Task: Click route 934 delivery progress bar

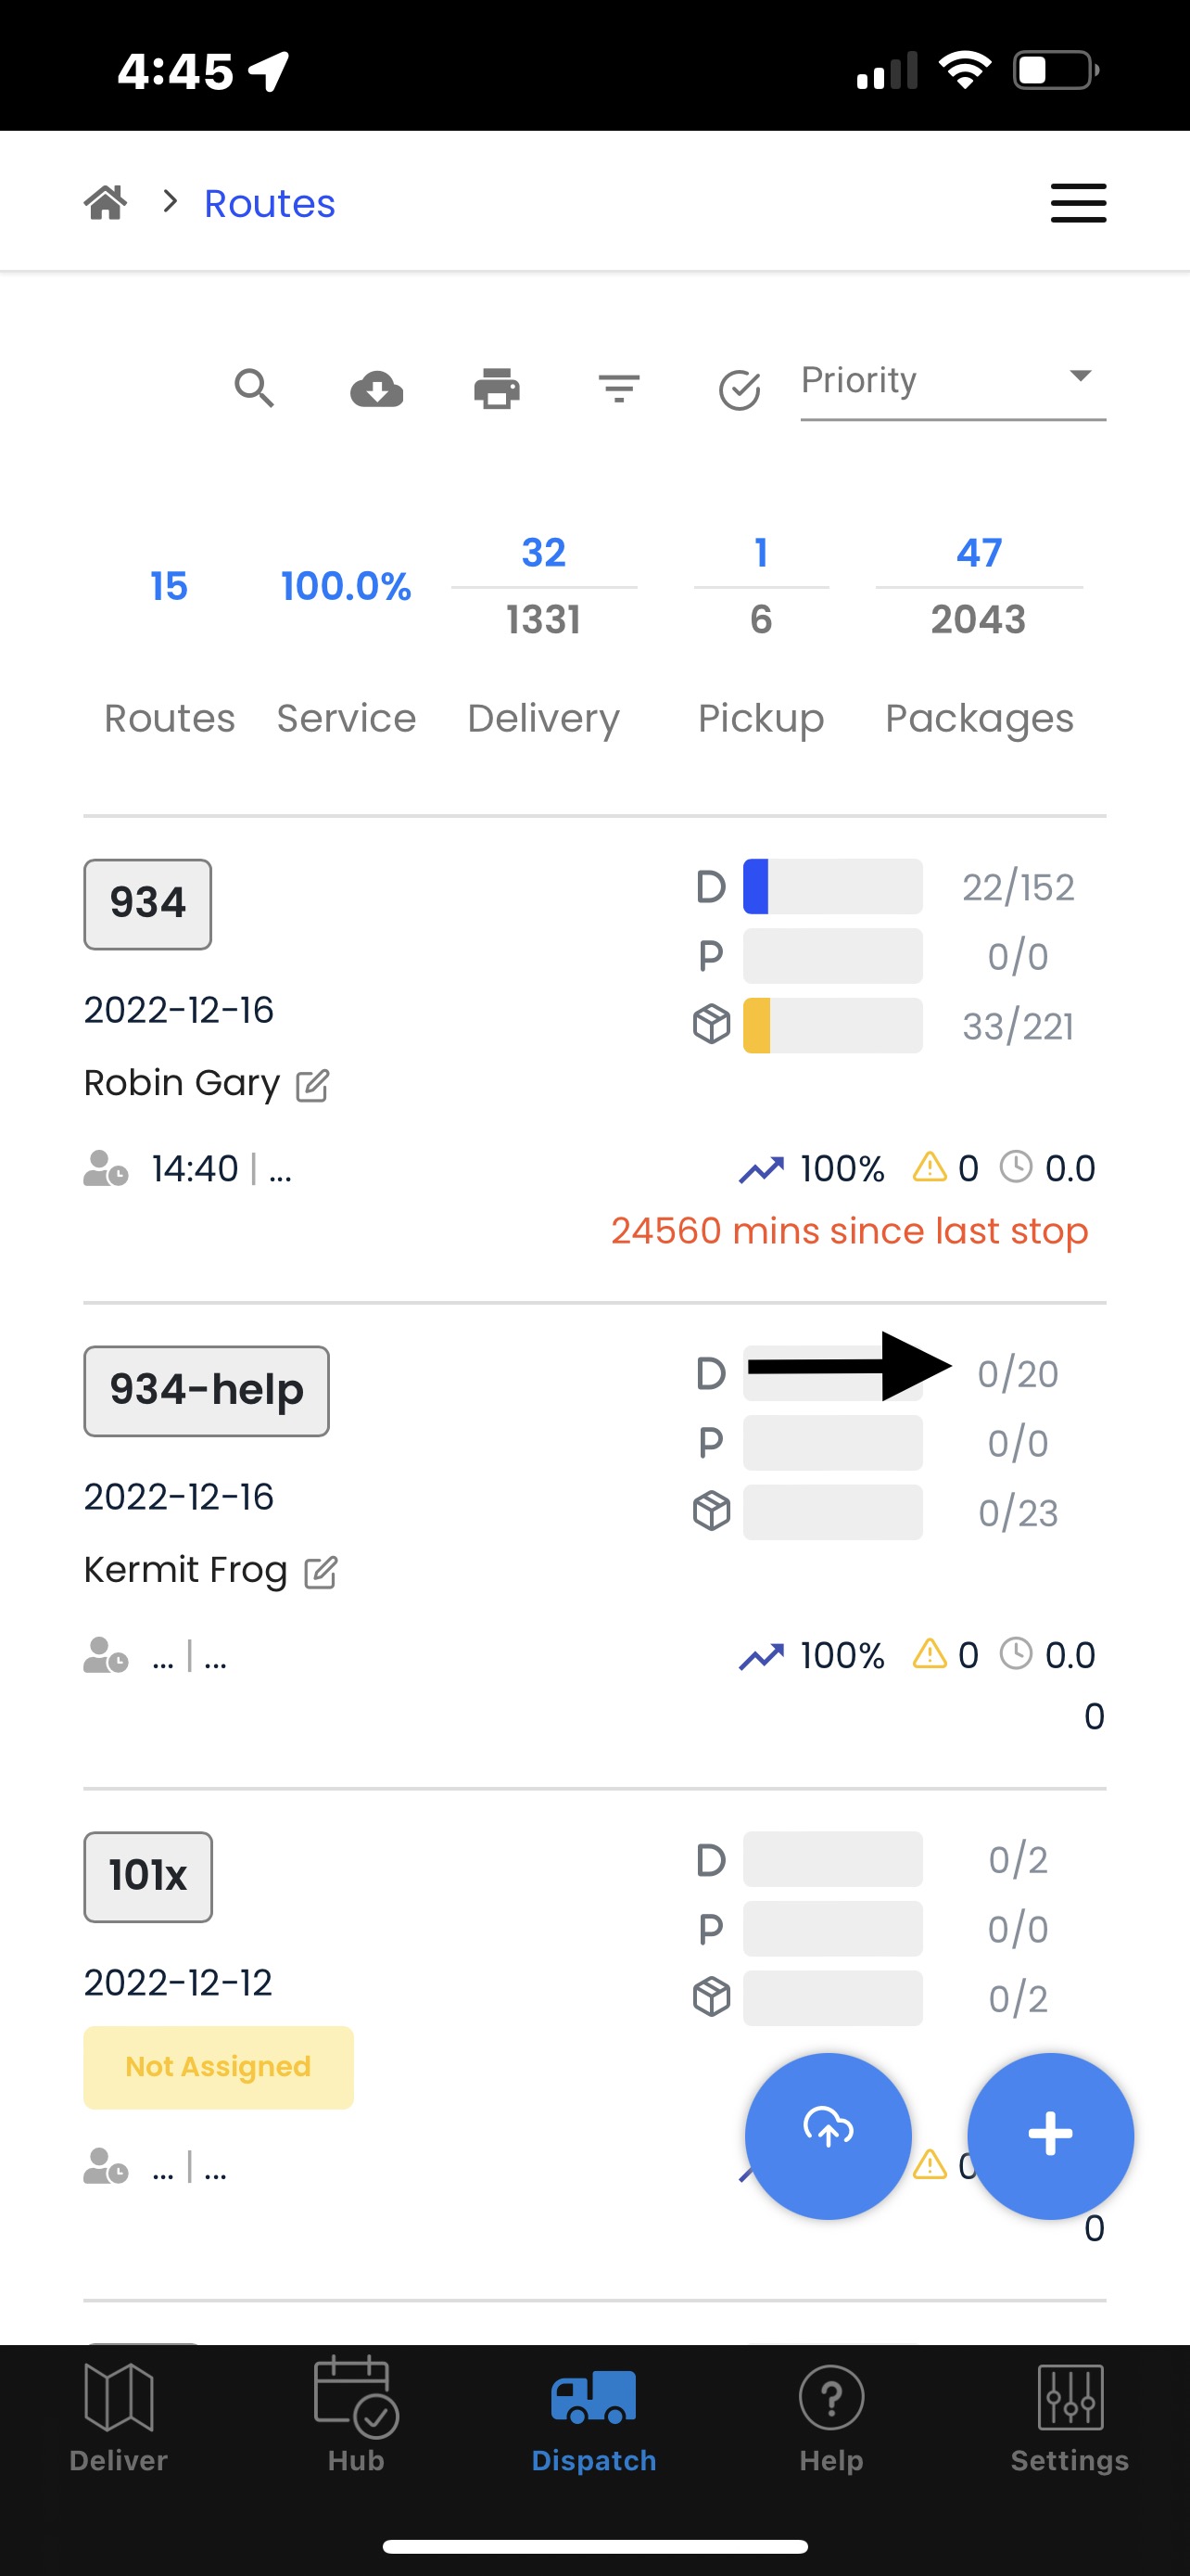Action: pos(832,887)
